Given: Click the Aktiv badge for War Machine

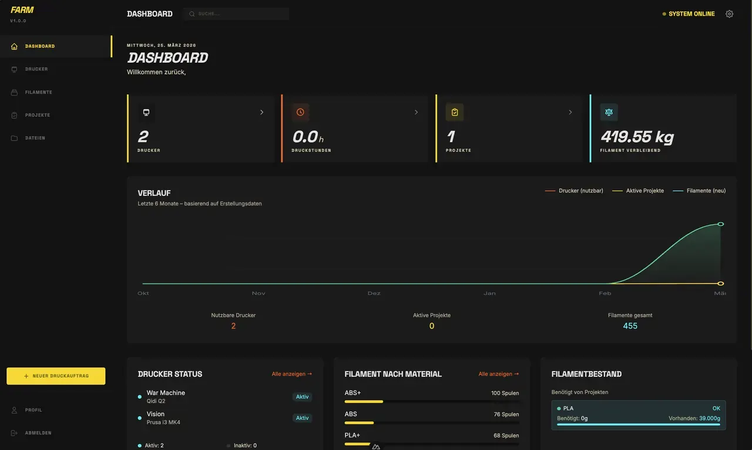Looking at the screenshot, I should point(302,397).
